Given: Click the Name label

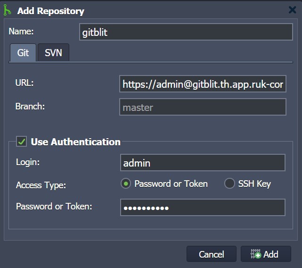Looking at the screenshot, I should coord(21,31).
